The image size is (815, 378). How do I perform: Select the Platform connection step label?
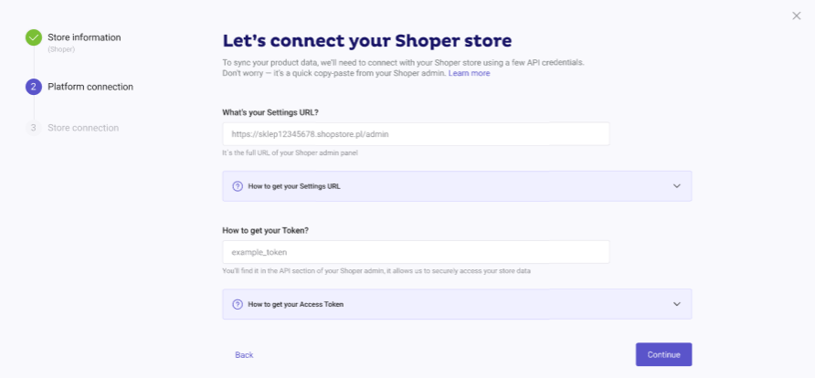90,87
